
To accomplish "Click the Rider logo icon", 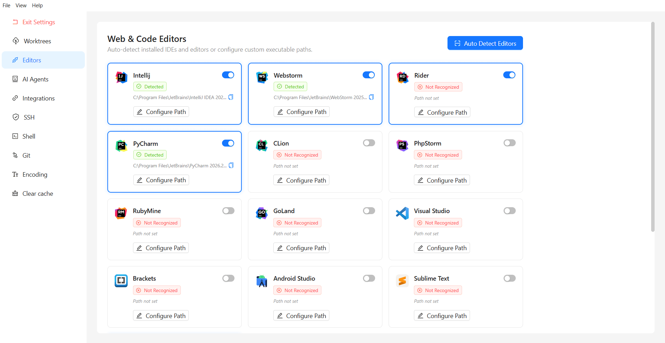I will point(402,77).
